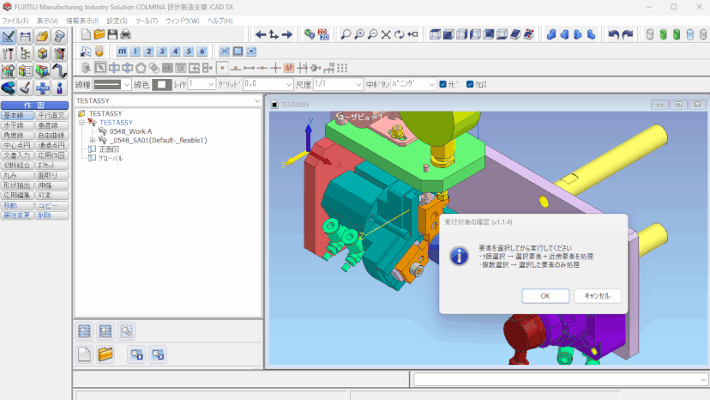Open the folder icon in the bottom-left panel
Viewport: 710px width, 400px height.
coord(105,354)
